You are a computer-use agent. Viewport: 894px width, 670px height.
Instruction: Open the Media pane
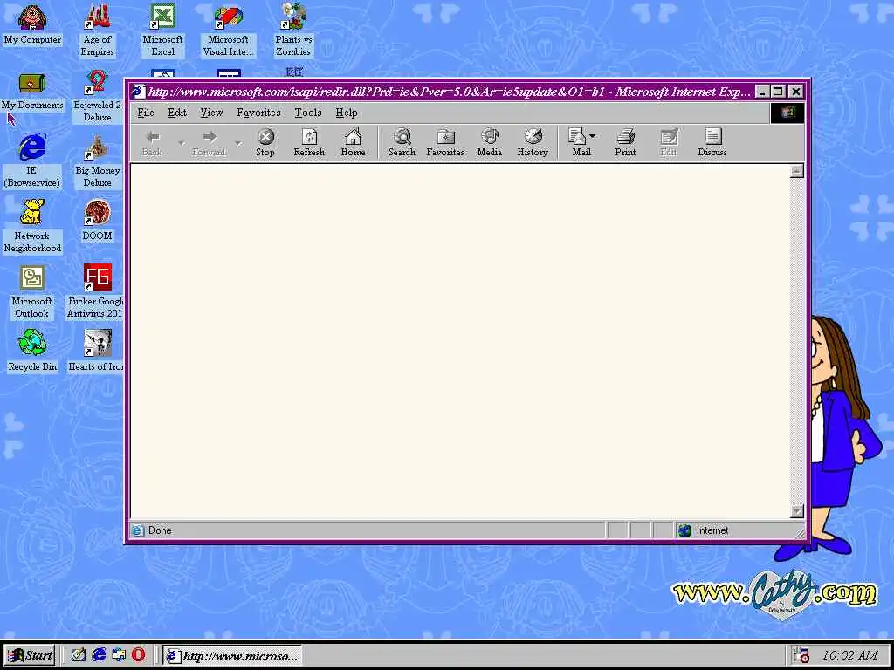pos(489,142)
